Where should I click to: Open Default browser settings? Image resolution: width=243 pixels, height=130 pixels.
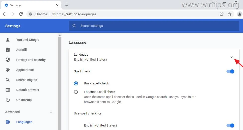[x=28, y=90]
